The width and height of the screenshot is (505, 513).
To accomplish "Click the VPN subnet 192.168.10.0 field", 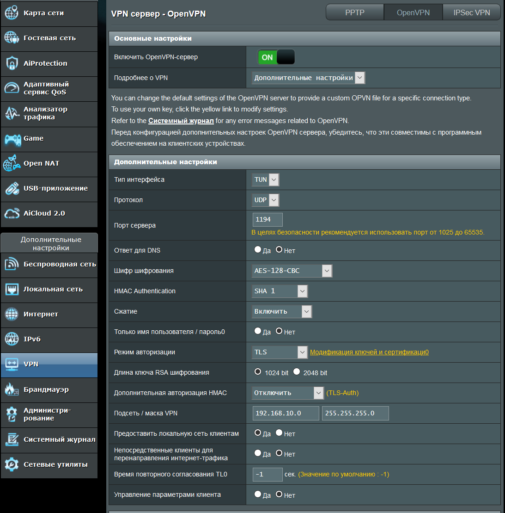I will tap(286, 413).
